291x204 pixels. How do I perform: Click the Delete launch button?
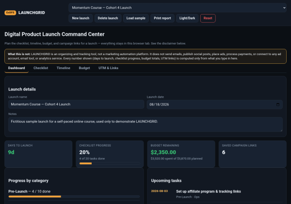(x=108, y=18)
